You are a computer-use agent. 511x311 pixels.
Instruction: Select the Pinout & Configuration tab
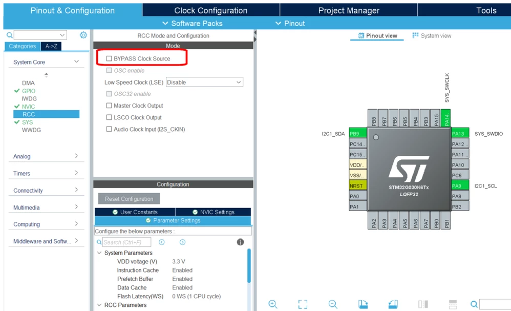(x=73, y=10)
